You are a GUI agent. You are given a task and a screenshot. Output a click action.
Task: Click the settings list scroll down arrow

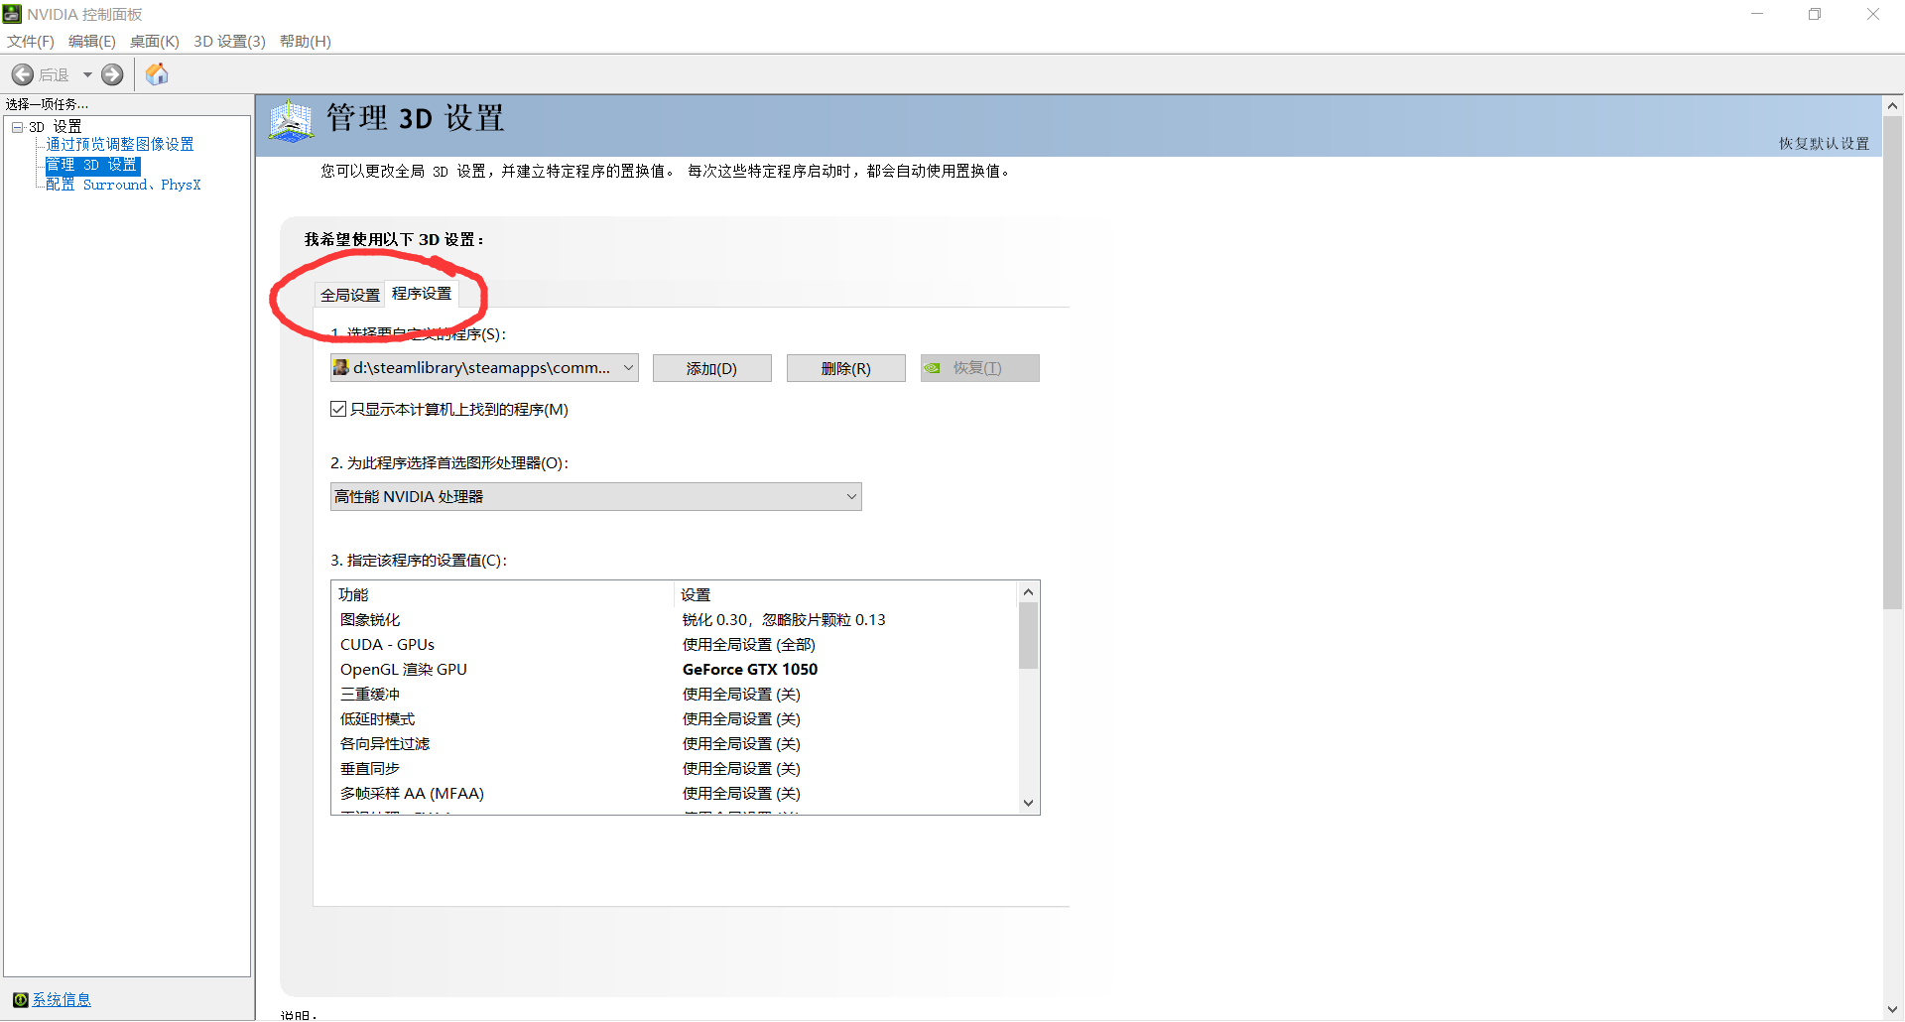(1028, 803)
